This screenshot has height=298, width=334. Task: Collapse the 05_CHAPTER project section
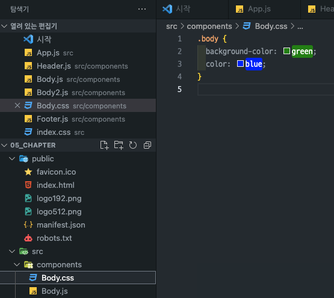pyautogui.click(x=4, y=145)
